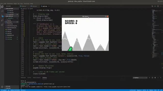The height and width of the screenshot is (91, 163).
Task: Minimize the My Game window
Action: [x=106, y=16]
